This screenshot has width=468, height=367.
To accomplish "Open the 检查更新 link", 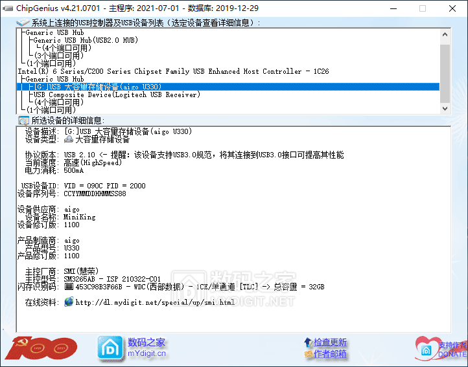I will click(330, 342).
